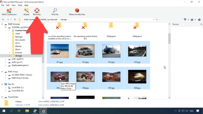Select the 058.jpg thumbnail
203x114 pixels.
click(x=137, y=77)
